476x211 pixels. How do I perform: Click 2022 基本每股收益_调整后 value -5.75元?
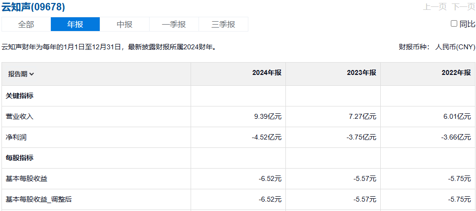tap(460, 200)
